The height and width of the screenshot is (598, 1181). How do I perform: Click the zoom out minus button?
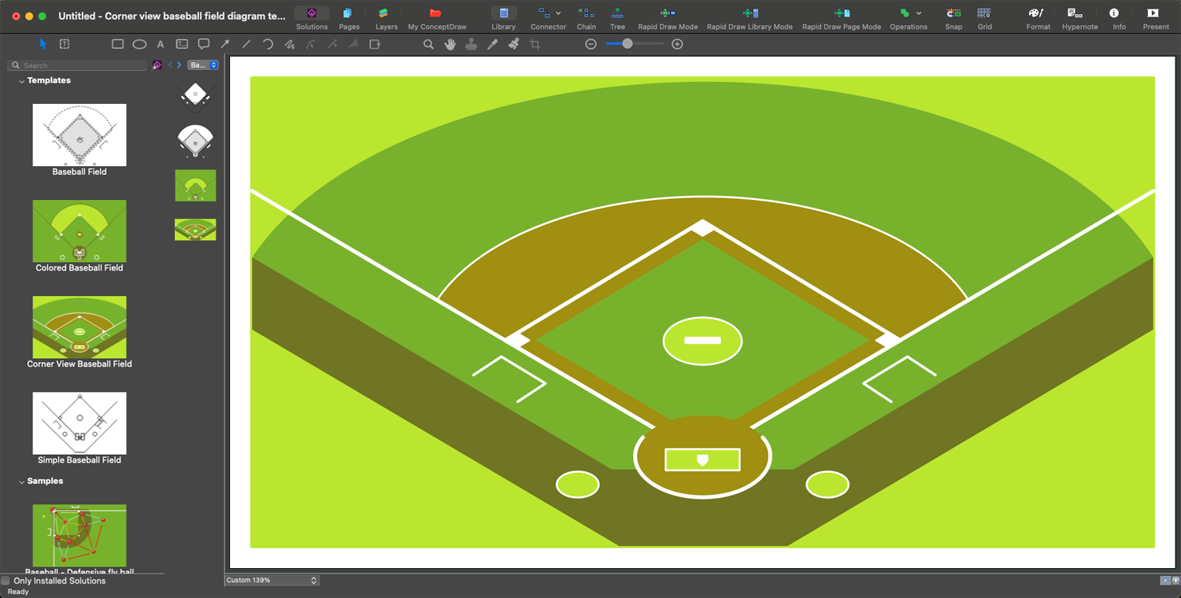click(591, 44)
